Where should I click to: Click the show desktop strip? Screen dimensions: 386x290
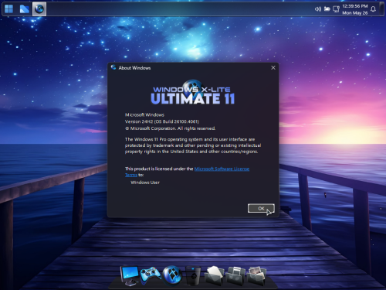click(x=381, y=9)
